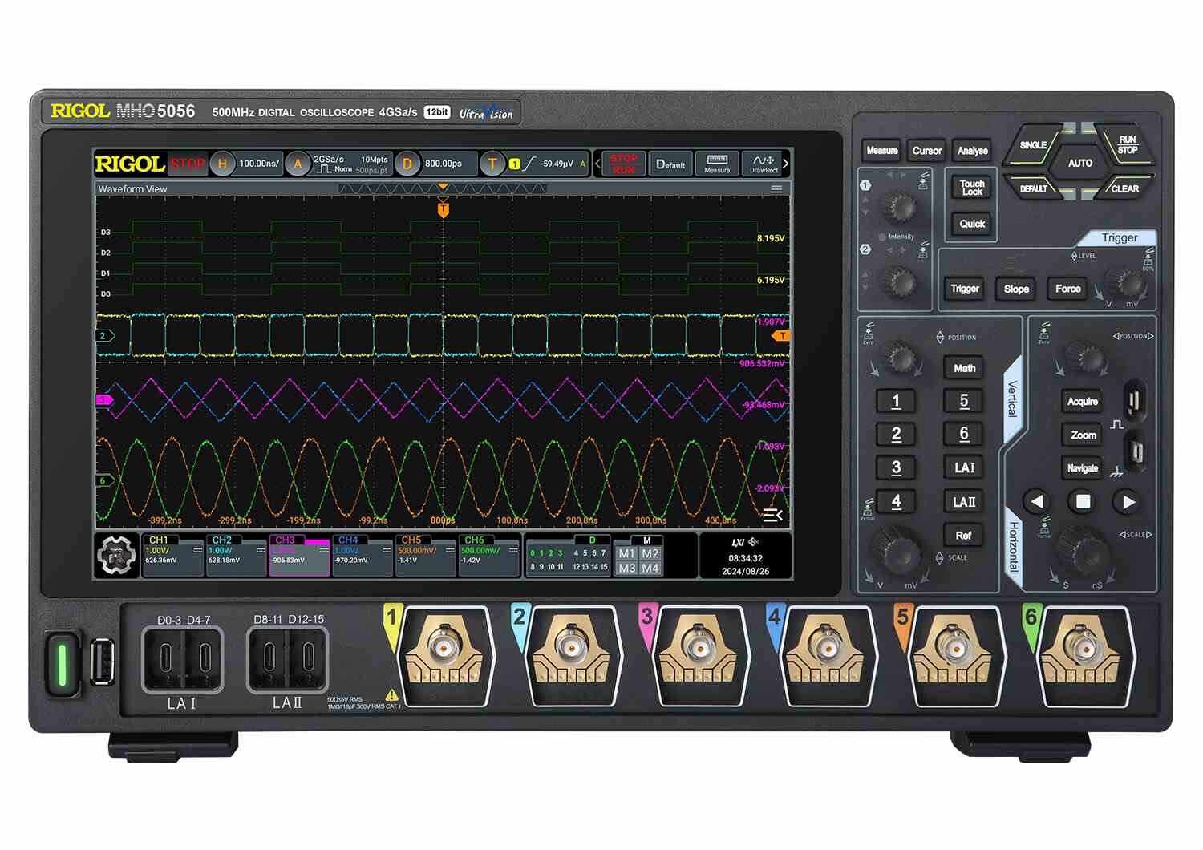Select the LA II D8-11 D12-15 probe connector

coord(288,659)
